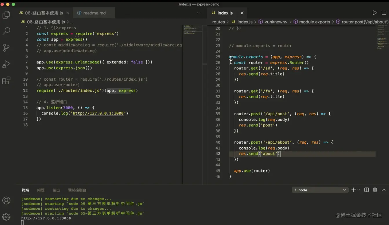Open the Manage gear settings
389x225 pixels.
click(x=6, y=216)
